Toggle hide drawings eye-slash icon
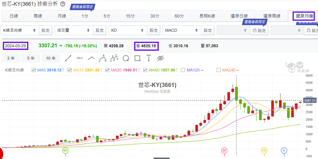This screenshot has width=318, height=159. pyautogui.click(x=160, y=58)
